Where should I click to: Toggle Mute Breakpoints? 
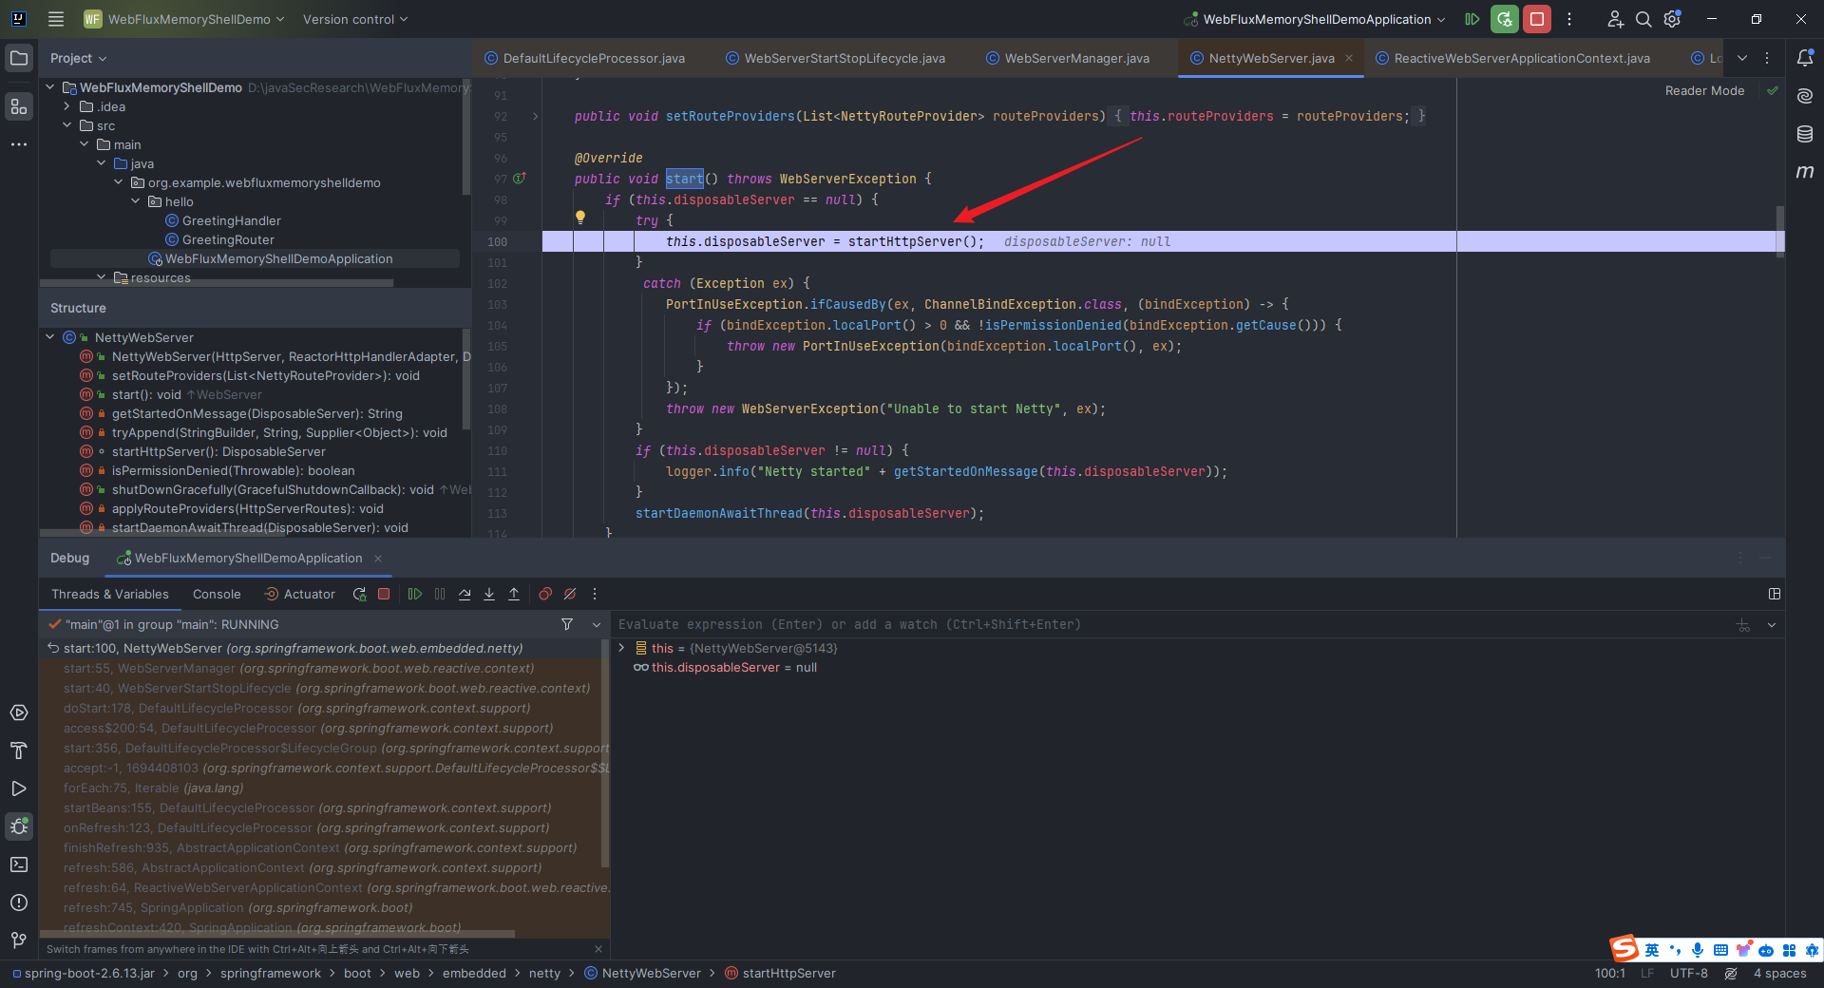570,594
